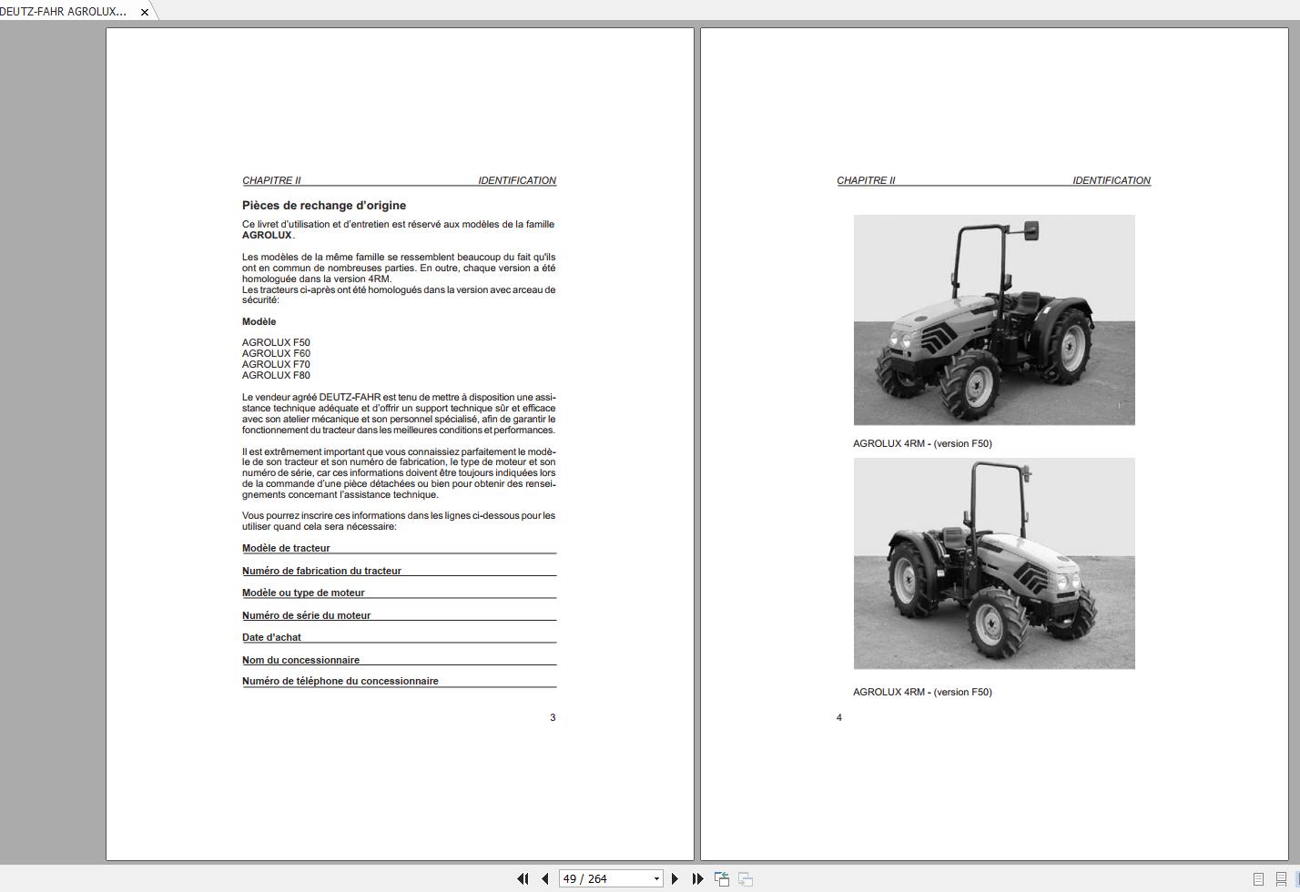
Task: Click the 49 / 264 page number field
Action: click(604, 878)
